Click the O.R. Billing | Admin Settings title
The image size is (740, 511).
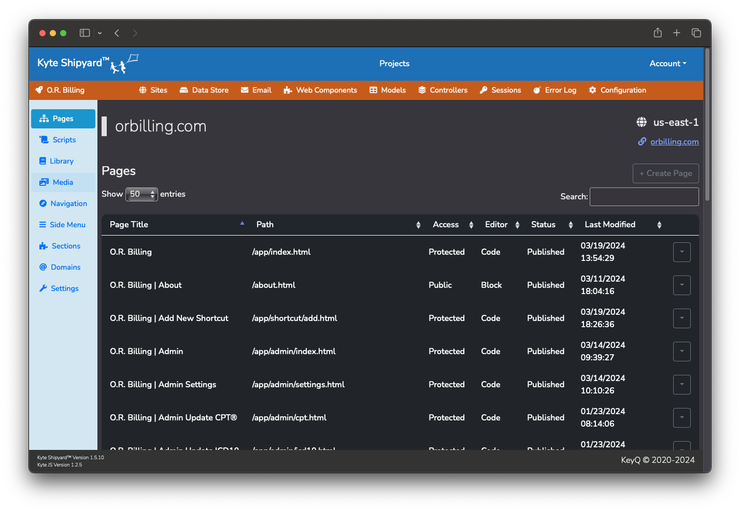click(x=163, y=385)
